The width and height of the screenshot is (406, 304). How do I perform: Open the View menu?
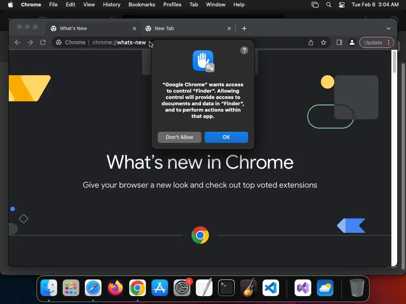point(89,5)
